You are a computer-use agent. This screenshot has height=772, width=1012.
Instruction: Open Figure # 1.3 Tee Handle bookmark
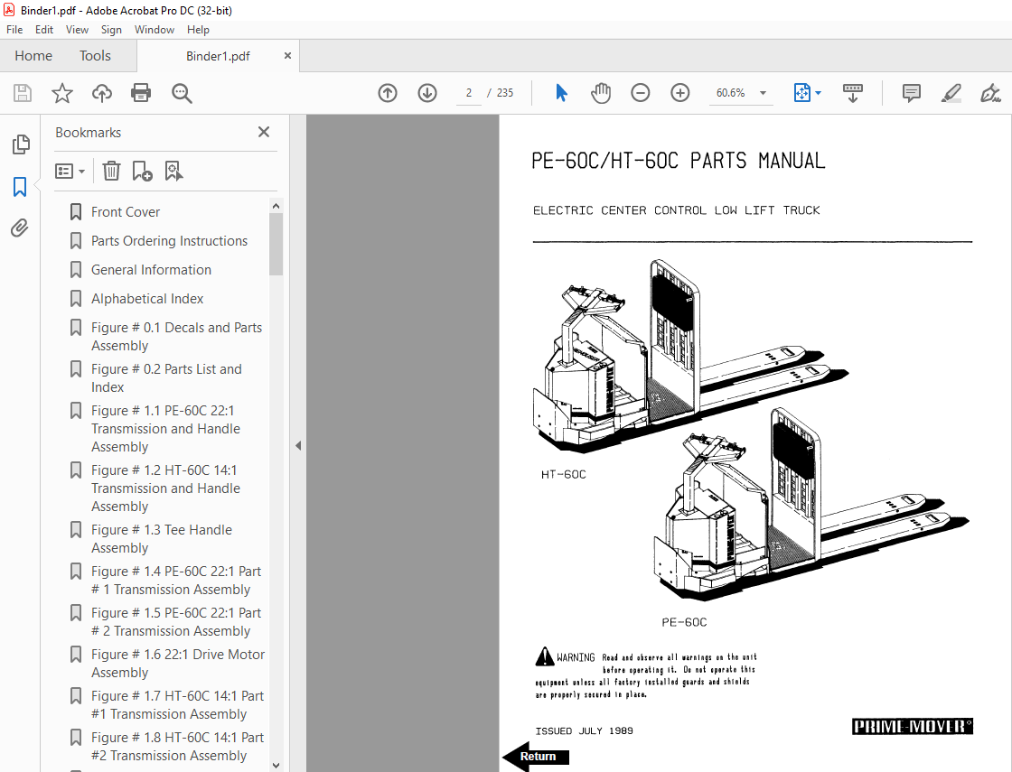tap(162, 538)
